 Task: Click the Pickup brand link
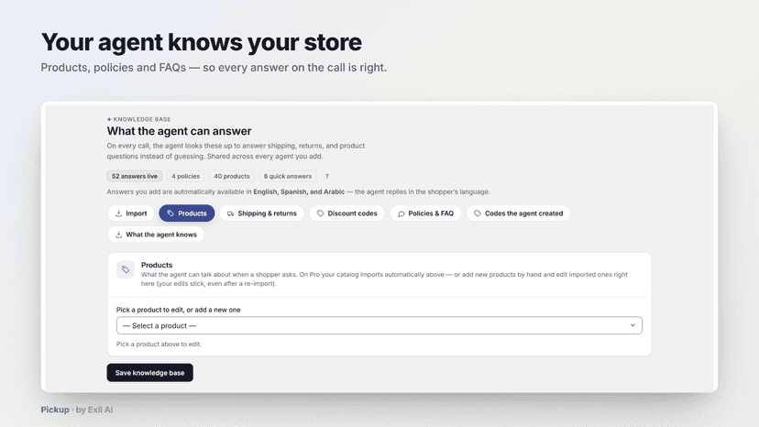(55, 410)
